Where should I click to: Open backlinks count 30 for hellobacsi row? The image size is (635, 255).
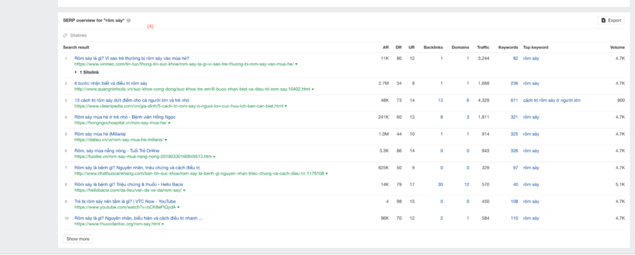(440, 184)
